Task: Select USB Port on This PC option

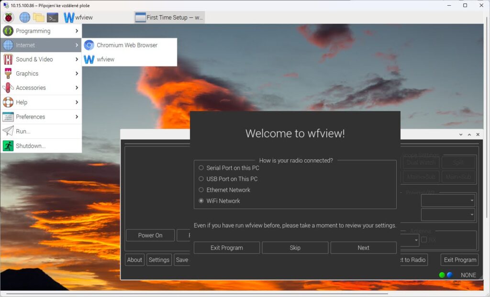Action: 201,179
